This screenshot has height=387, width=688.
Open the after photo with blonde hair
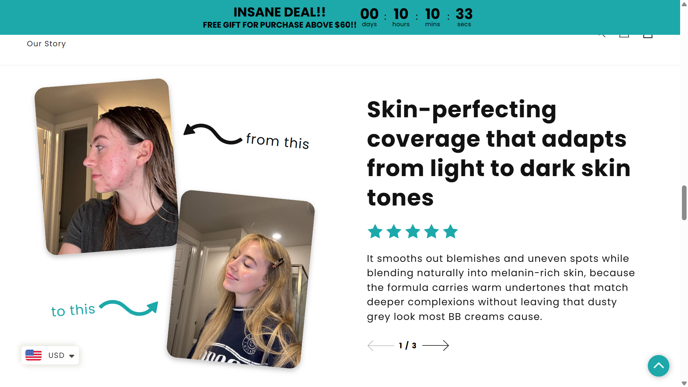coord(241,279)
